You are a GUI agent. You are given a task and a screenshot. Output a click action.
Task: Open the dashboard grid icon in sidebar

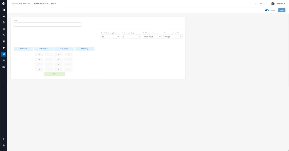pos(3,10)
